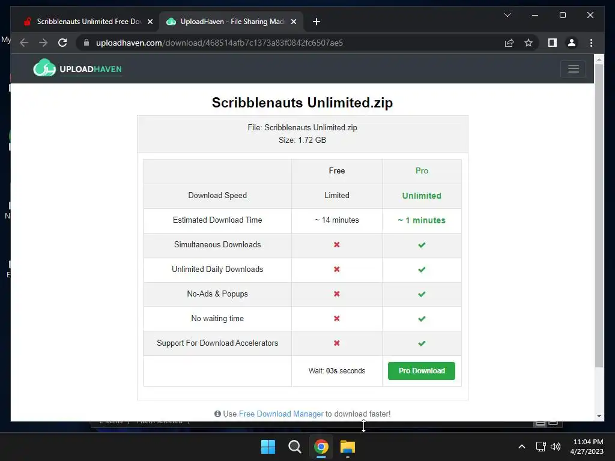Image resolution: width=615 pixels, height=461 pixels.
Task: Click the Download Speed row label
Action: tap(217, 195)
